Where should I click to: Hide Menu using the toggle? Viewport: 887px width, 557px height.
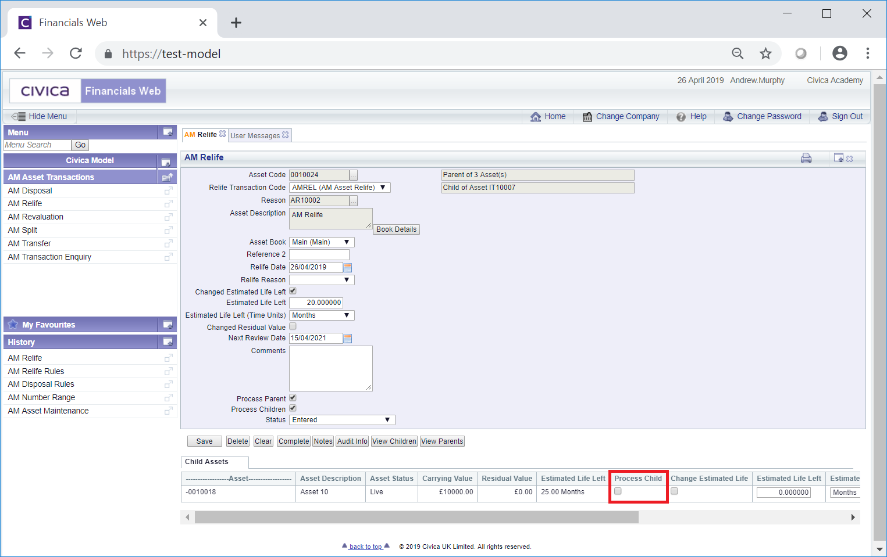(x=40, y=116)
